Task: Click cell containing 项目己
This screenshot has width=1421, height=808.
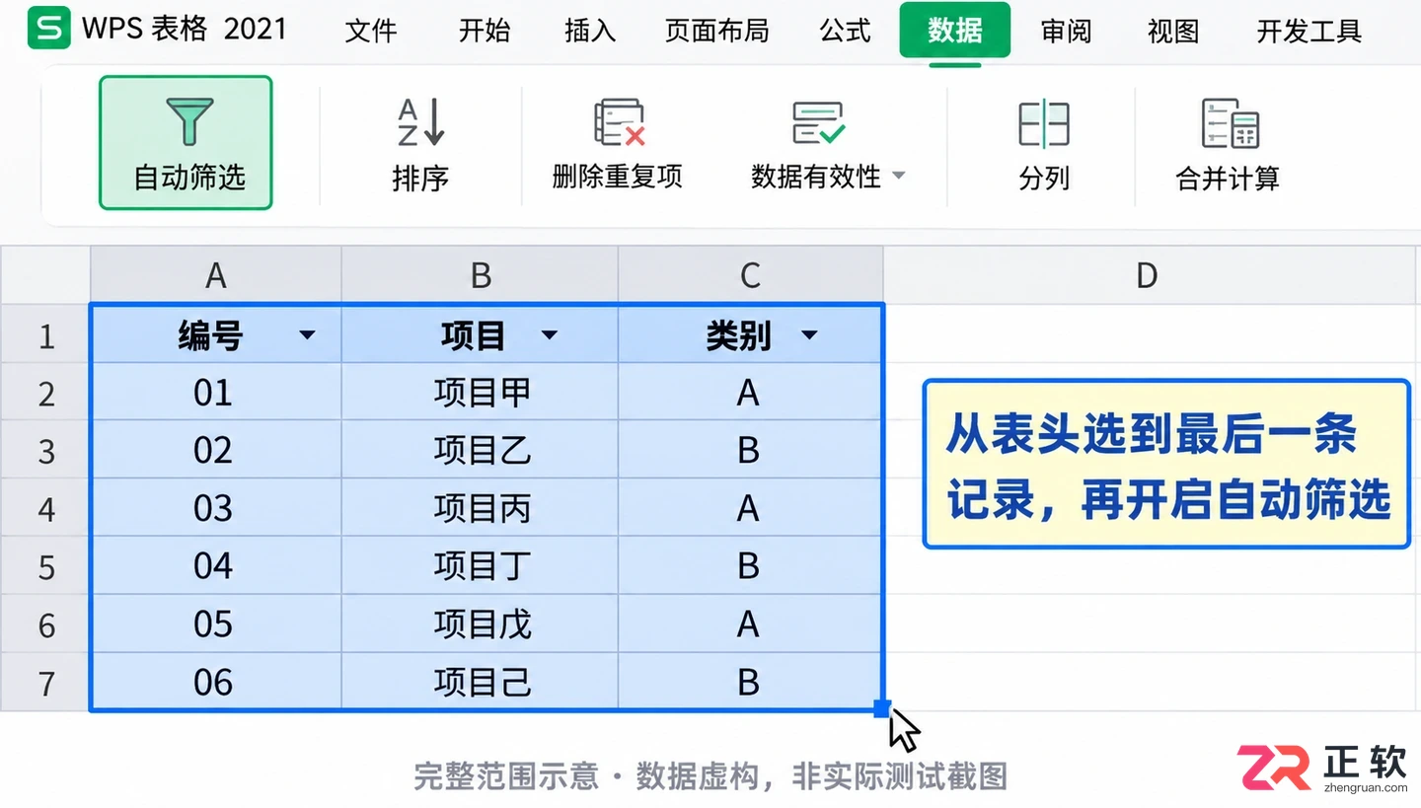Action: 481,682
